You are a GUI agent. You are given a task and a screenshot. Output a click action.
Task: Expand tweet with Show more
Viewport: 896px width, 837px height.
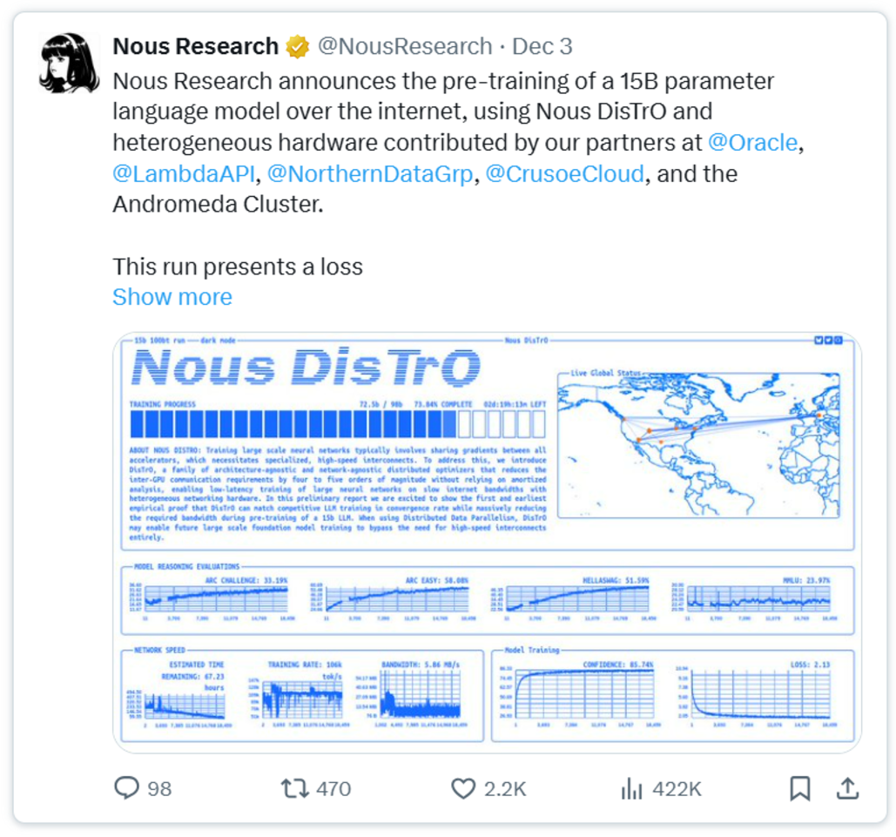(x=172, y=297)
